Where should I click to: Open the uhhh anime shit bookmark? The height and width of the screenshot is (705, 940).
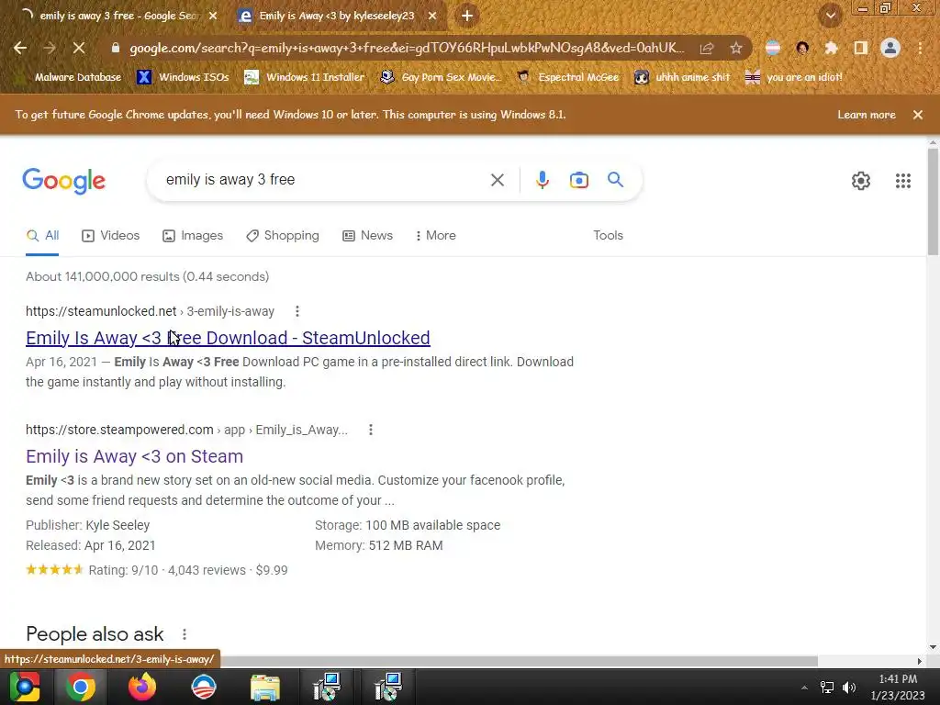[x=683, y=77]
